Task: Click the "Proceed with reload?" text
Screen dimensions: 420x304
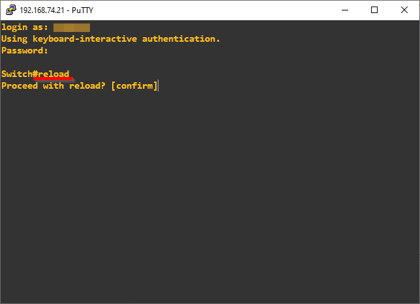Action: pos(53,85)
